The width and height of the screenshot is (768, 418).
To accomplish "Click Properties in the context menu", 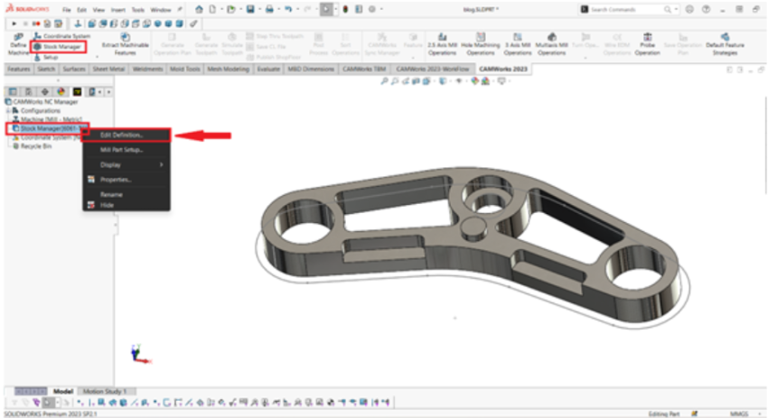I will tap(116, 180).
